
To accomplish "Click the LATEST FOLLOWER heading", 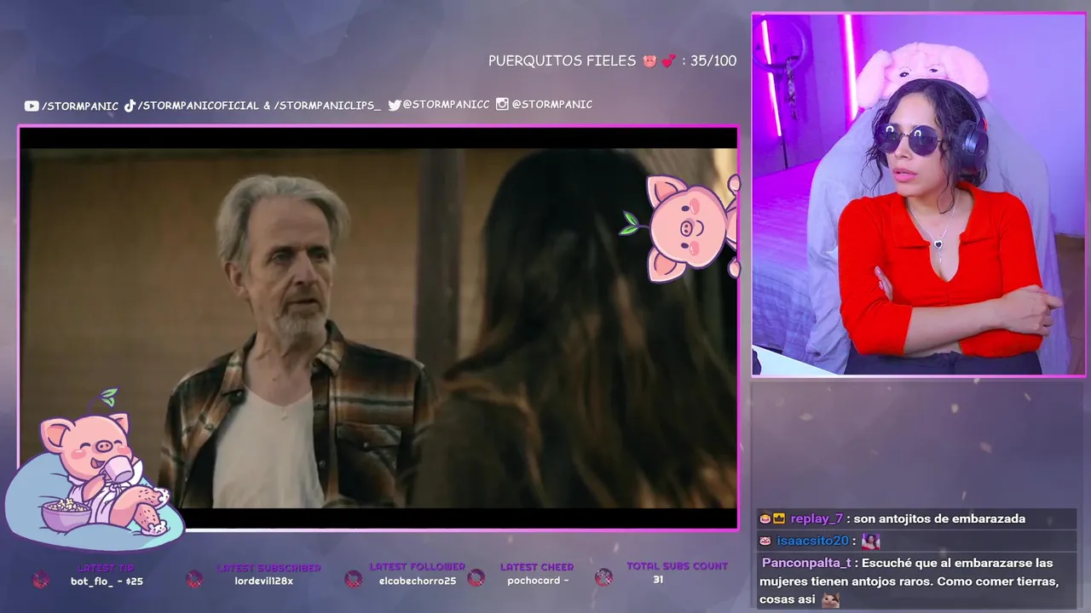I will (x=418, y=566).
